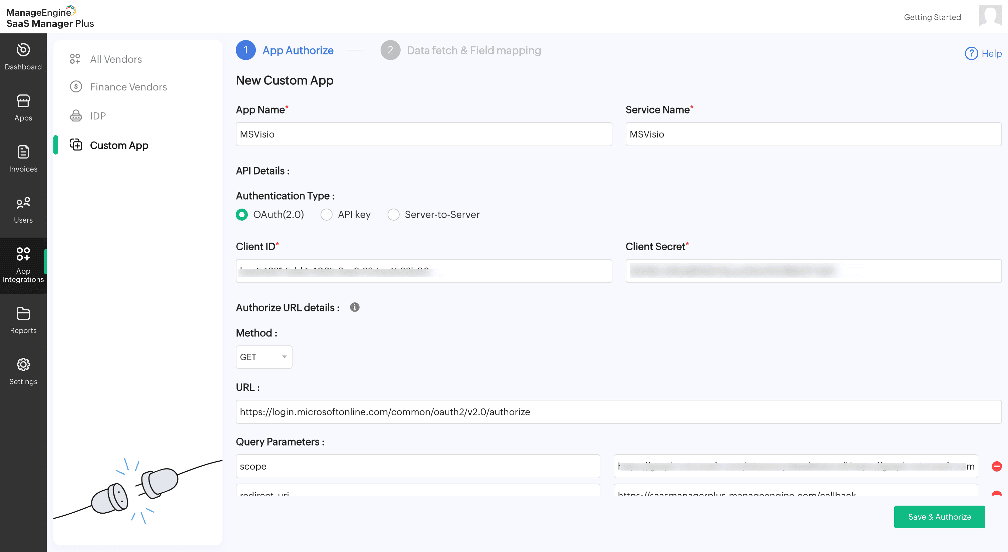Screen dimensions: 1008x552
Task: Click Save & Authorize button
Action: (939, 517)
